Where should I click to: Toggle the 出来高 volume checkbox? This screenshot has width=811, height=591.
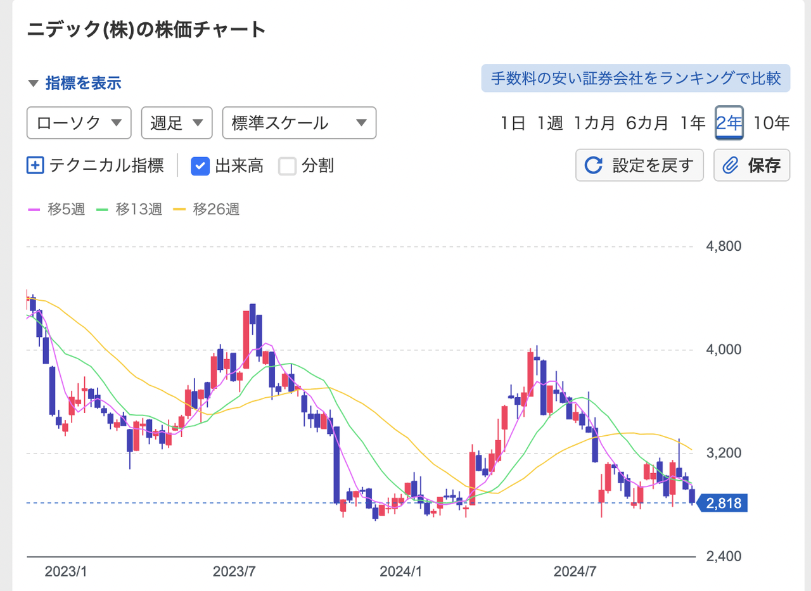tap(200, 166)
